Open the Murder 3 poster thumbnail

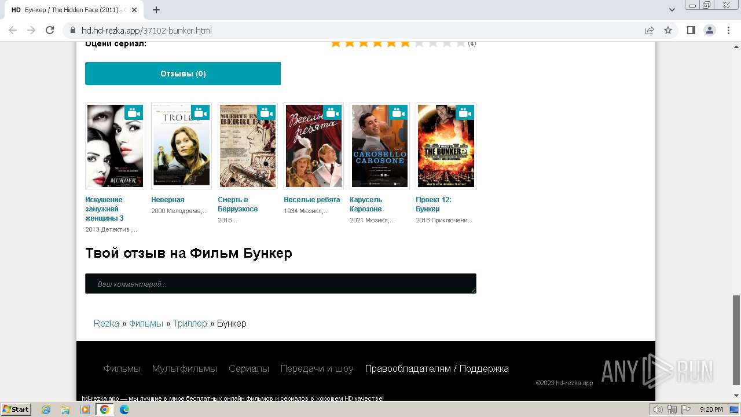click(115, 146)
